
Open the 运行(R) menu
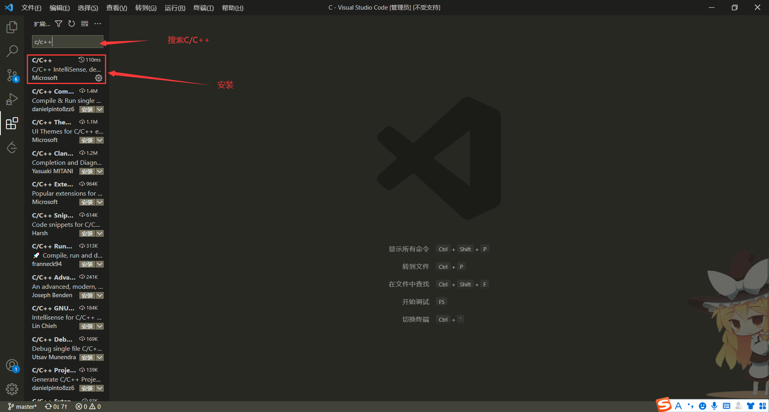click(x=175, y=8)
